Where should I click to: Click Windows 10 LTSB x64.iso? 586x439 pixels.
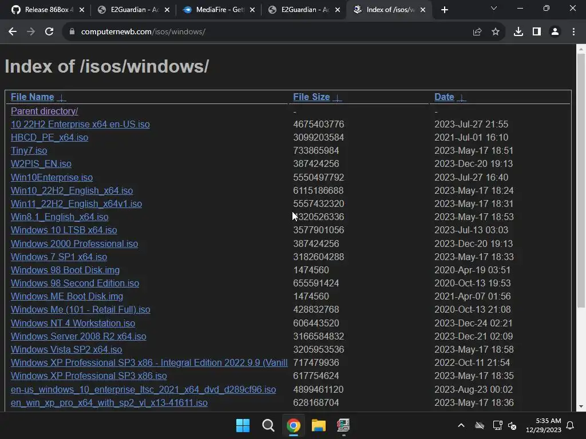(x=64, y=230)
